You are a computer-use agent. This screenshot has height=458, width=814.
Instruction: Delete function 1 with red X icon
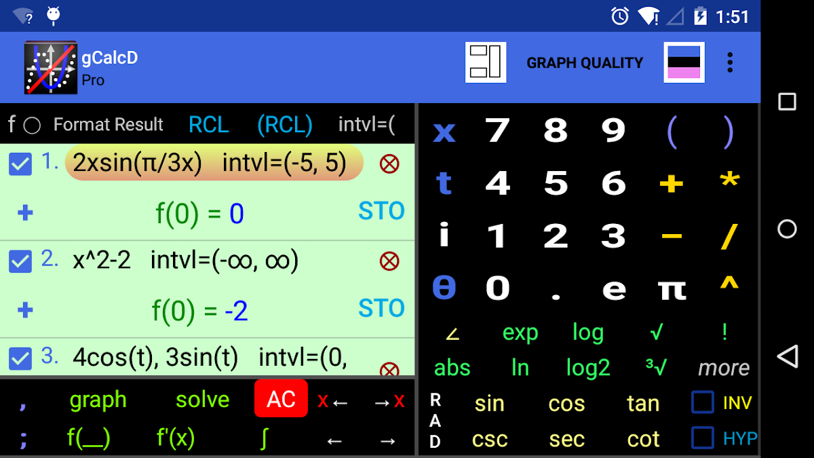(x=389, y=164)
